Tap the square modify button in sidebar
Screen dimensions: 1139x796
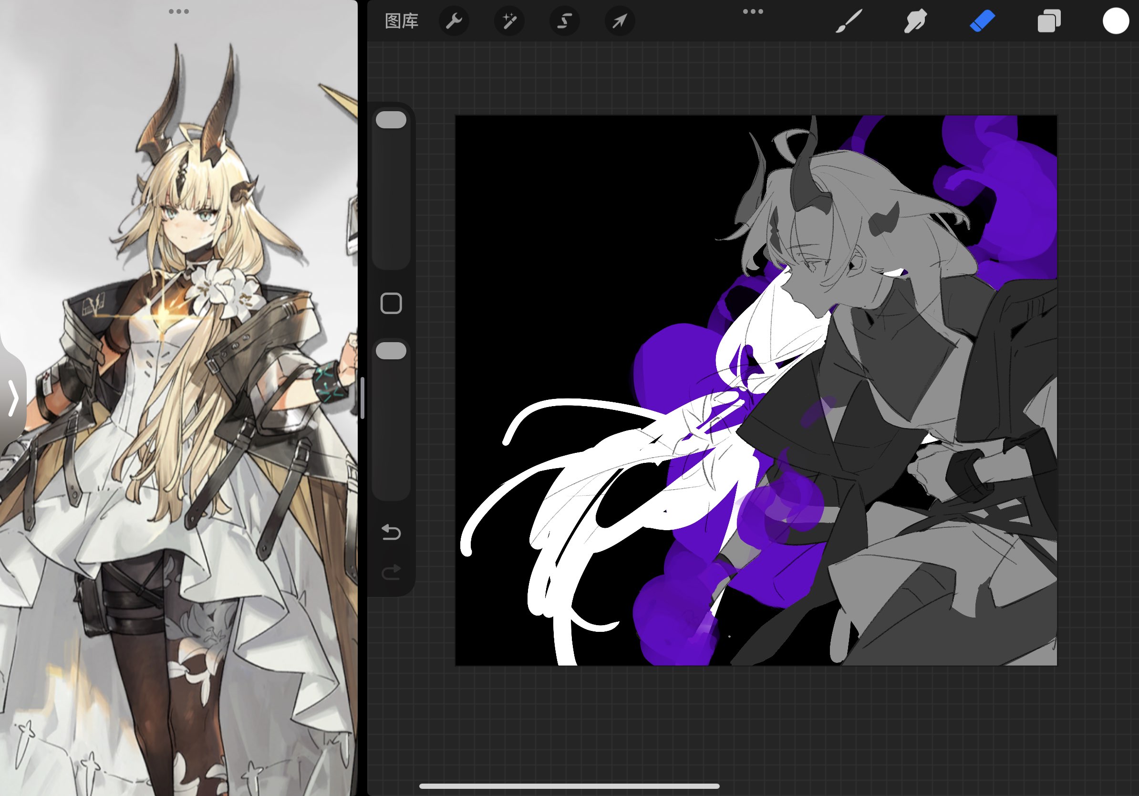[391, 303]
